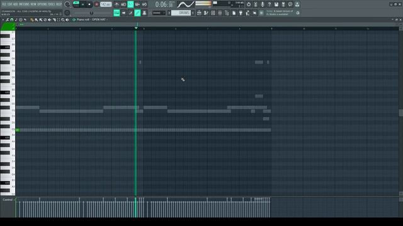Click the playhead marker on the timeline
The image size is (403, 226).
click(136, 28)
